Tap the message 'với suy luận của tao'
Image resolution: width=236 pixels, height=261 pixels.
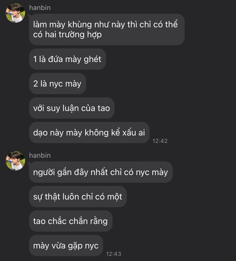(x=72, y=108)
